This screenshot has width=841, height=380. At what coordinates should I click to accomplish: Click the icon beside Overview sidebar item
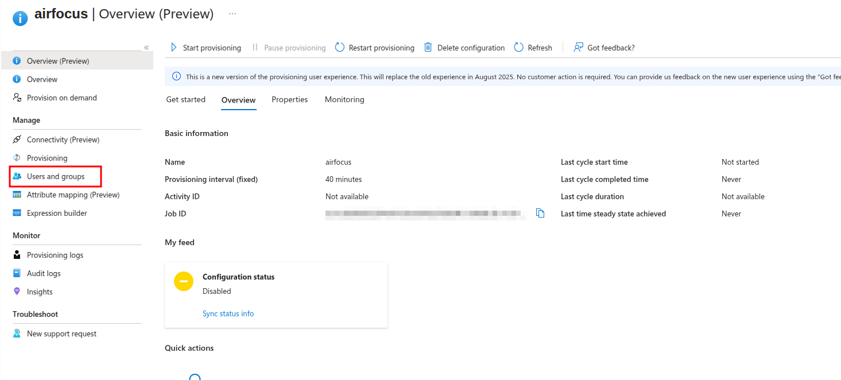[17, 79]
